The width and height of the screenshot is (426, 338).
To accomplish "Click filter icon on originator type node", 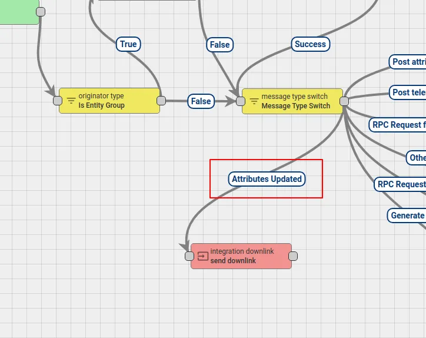I will (71, 101).
